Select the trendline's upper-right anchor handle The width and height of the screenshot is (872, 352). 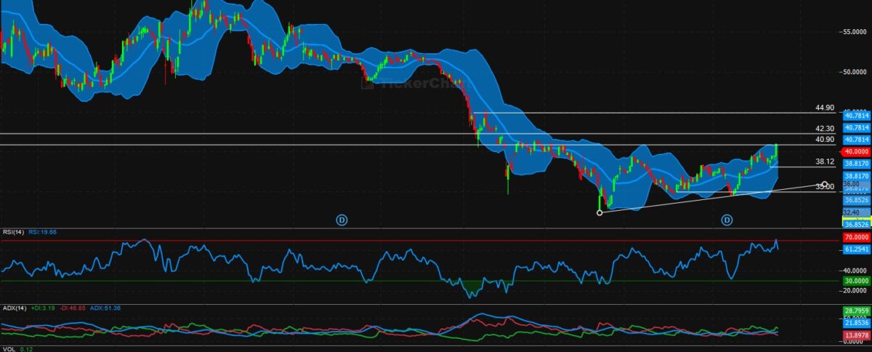click(x=824, y=183)
